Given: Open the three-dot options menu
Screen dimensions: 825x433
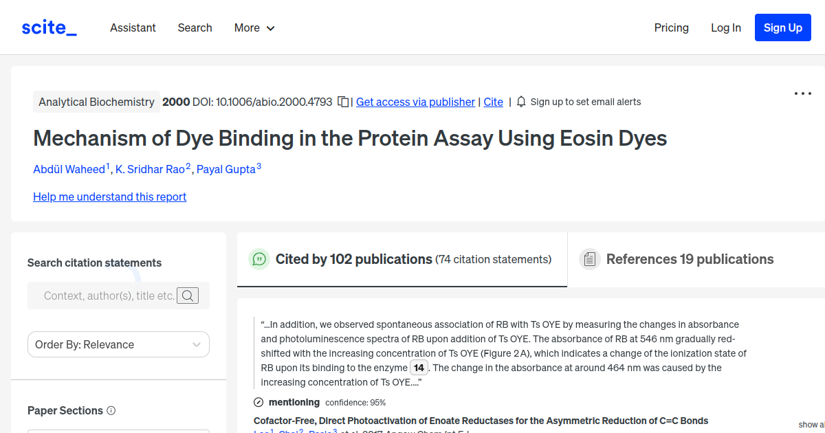Looking at the screenshot, I should pyautogui.click(x=802, y=93).
